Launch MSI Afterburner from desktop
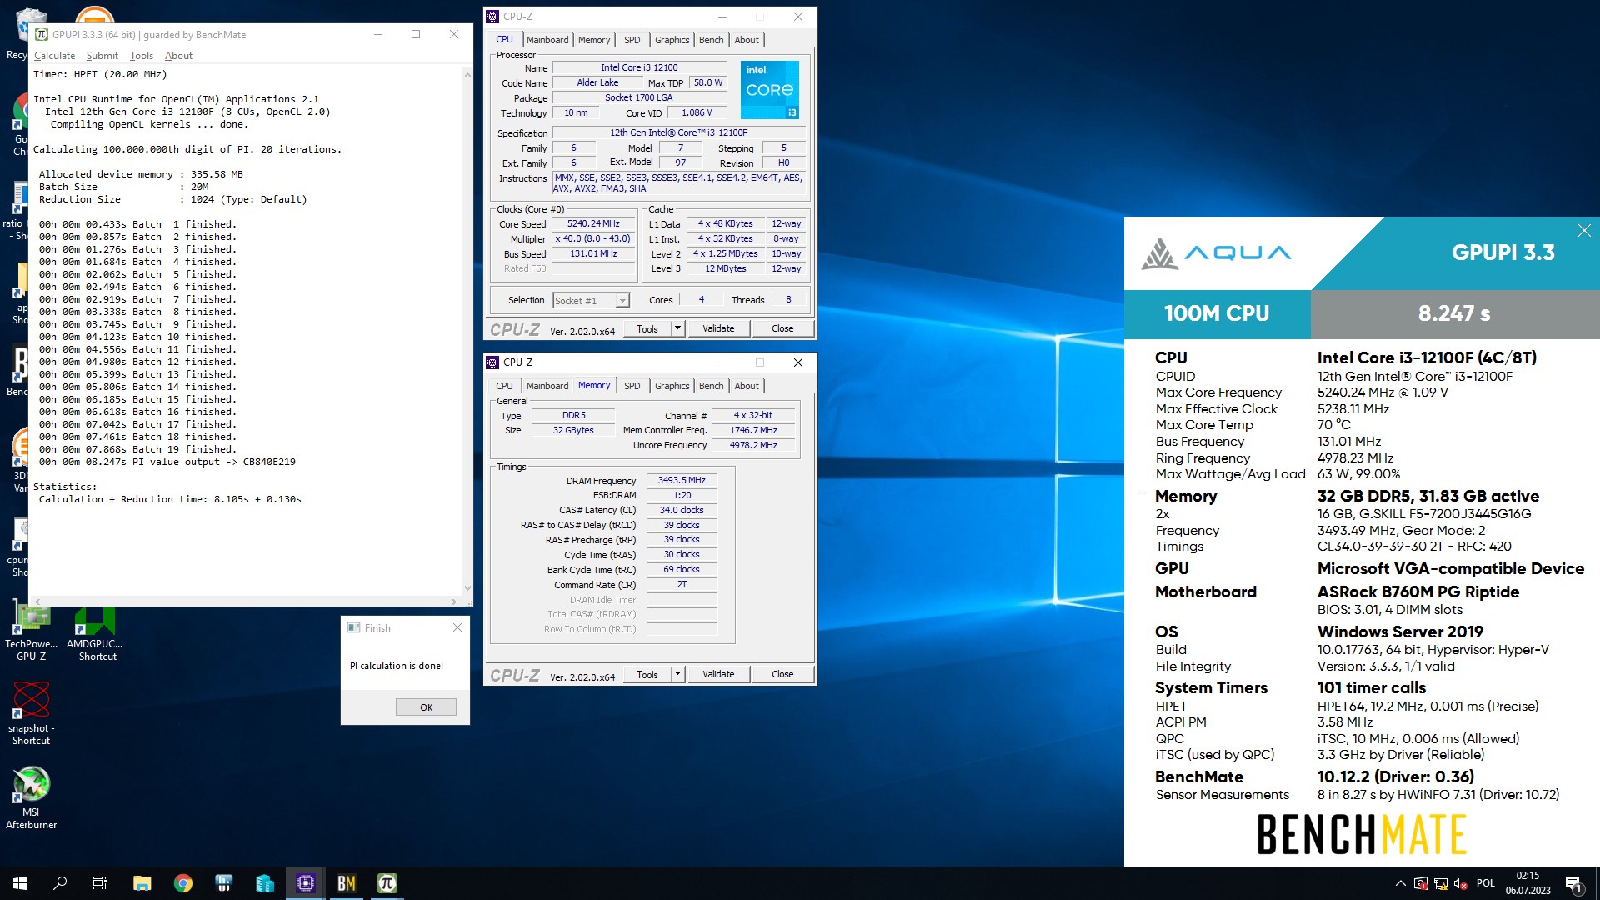Viewport: 1600px width, 900px height. click(x=31, y=798)
